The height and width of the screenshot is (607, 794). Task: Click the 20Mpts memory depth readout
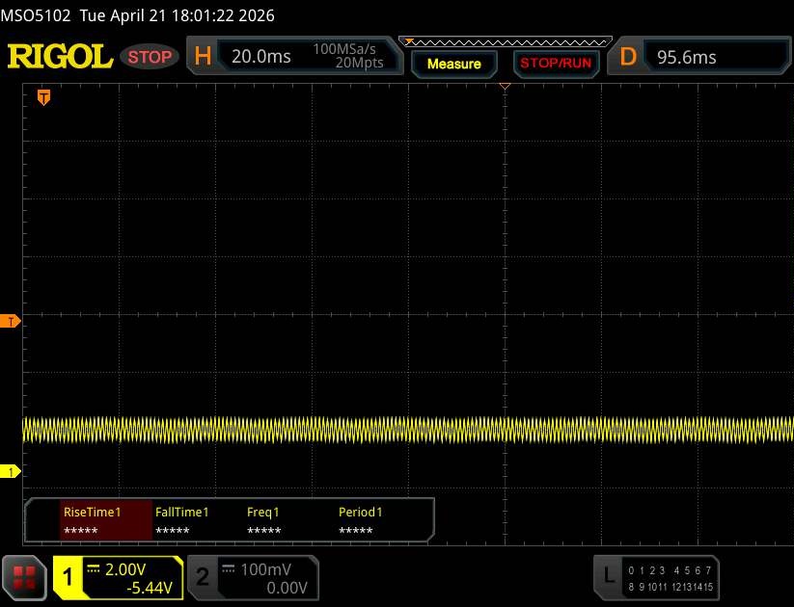pos(359,63)
